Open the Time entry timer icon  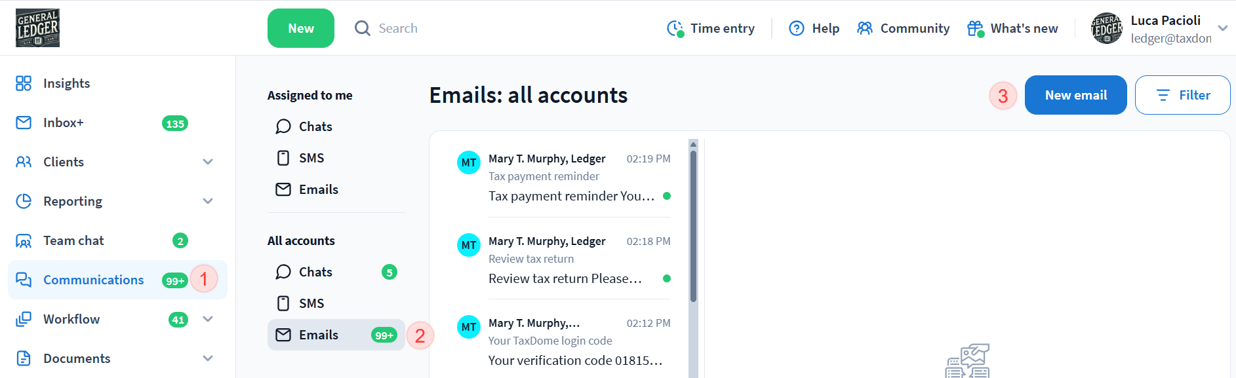click(675, 28)
